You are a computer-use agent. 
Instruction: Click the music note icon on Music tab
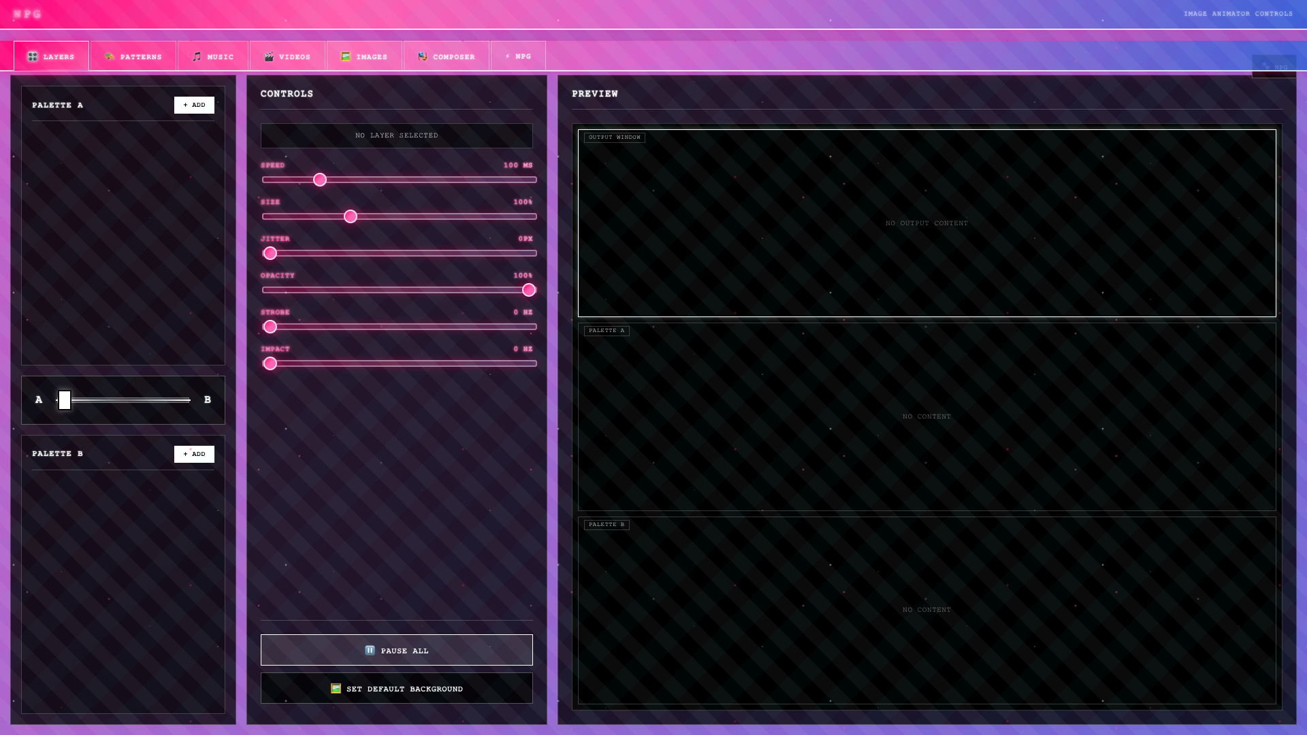pyautogui.click(x=195, y=56)
